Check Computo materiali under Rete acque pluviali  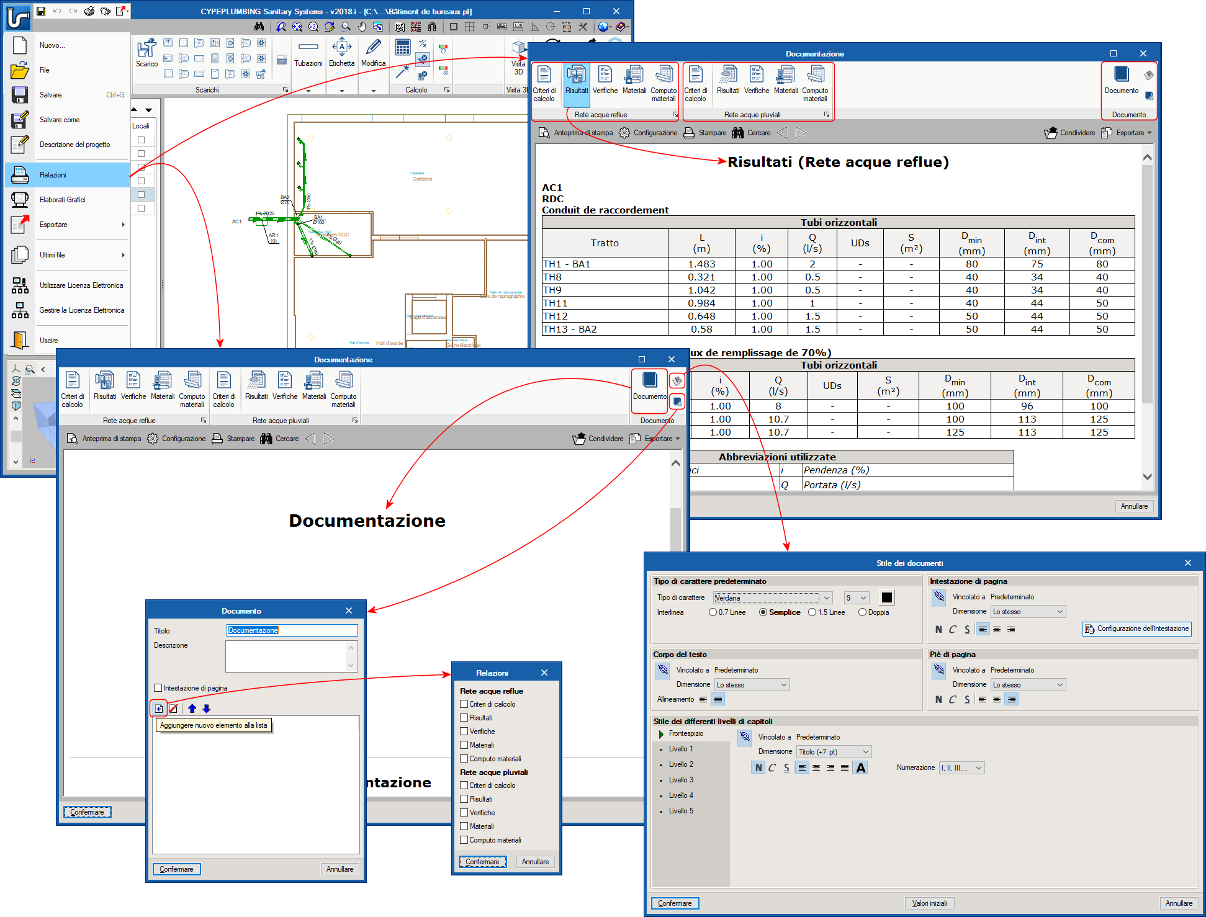[464, 840]
